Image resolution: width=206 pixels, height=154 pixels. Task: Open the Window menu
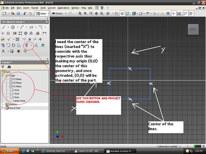[75, 8]
